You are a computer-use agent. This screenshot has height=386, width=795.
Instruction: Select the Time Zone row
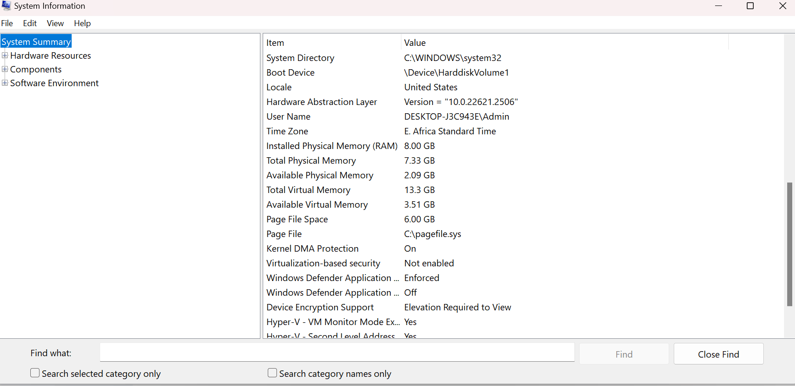[496, 131]
